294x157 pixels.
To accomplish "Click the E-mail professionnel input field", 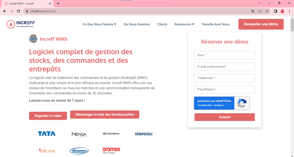I will coord(224,67).
